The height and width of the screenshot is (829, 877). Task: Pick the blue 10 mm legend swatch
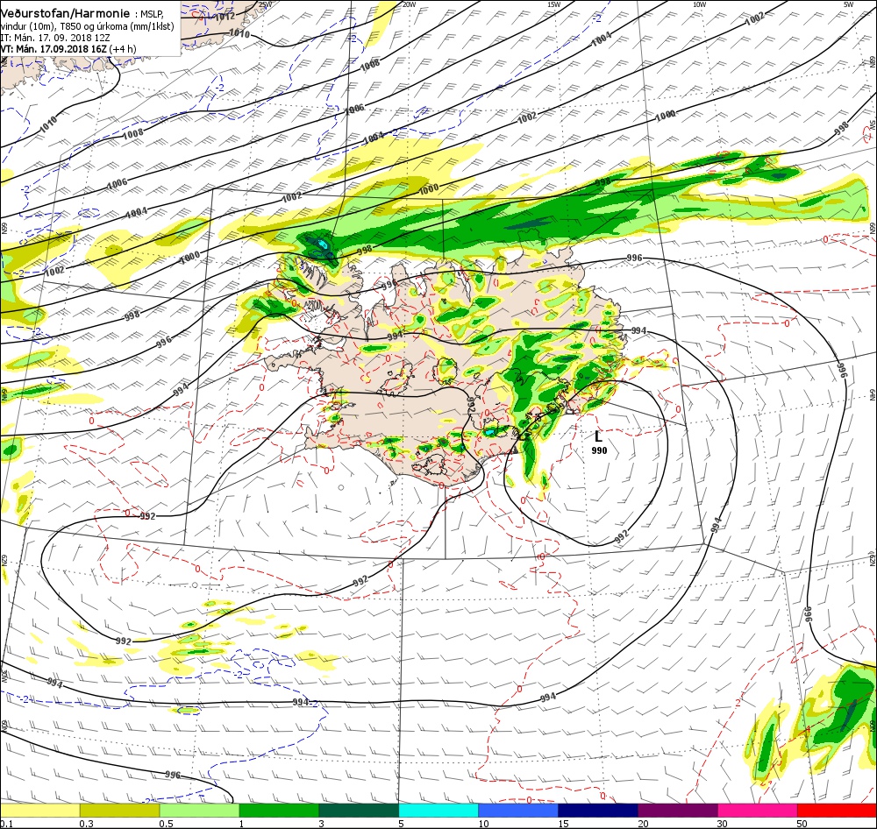click(518, 811)
